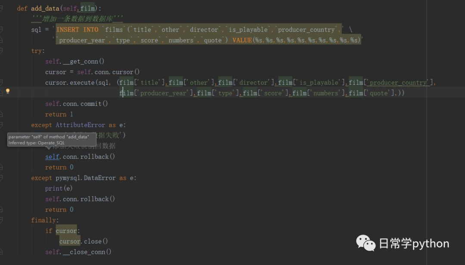
Task: Click the sql variable before the equals sign
Action: click(36, 30)
